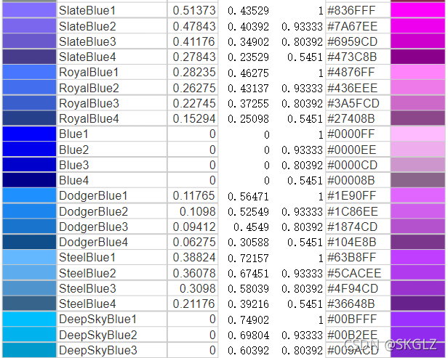Image resolution: width=448 pixels, height=358 pixels.
Task: Click the DodgerBlue4 color swatch
Action: point(29,242)
